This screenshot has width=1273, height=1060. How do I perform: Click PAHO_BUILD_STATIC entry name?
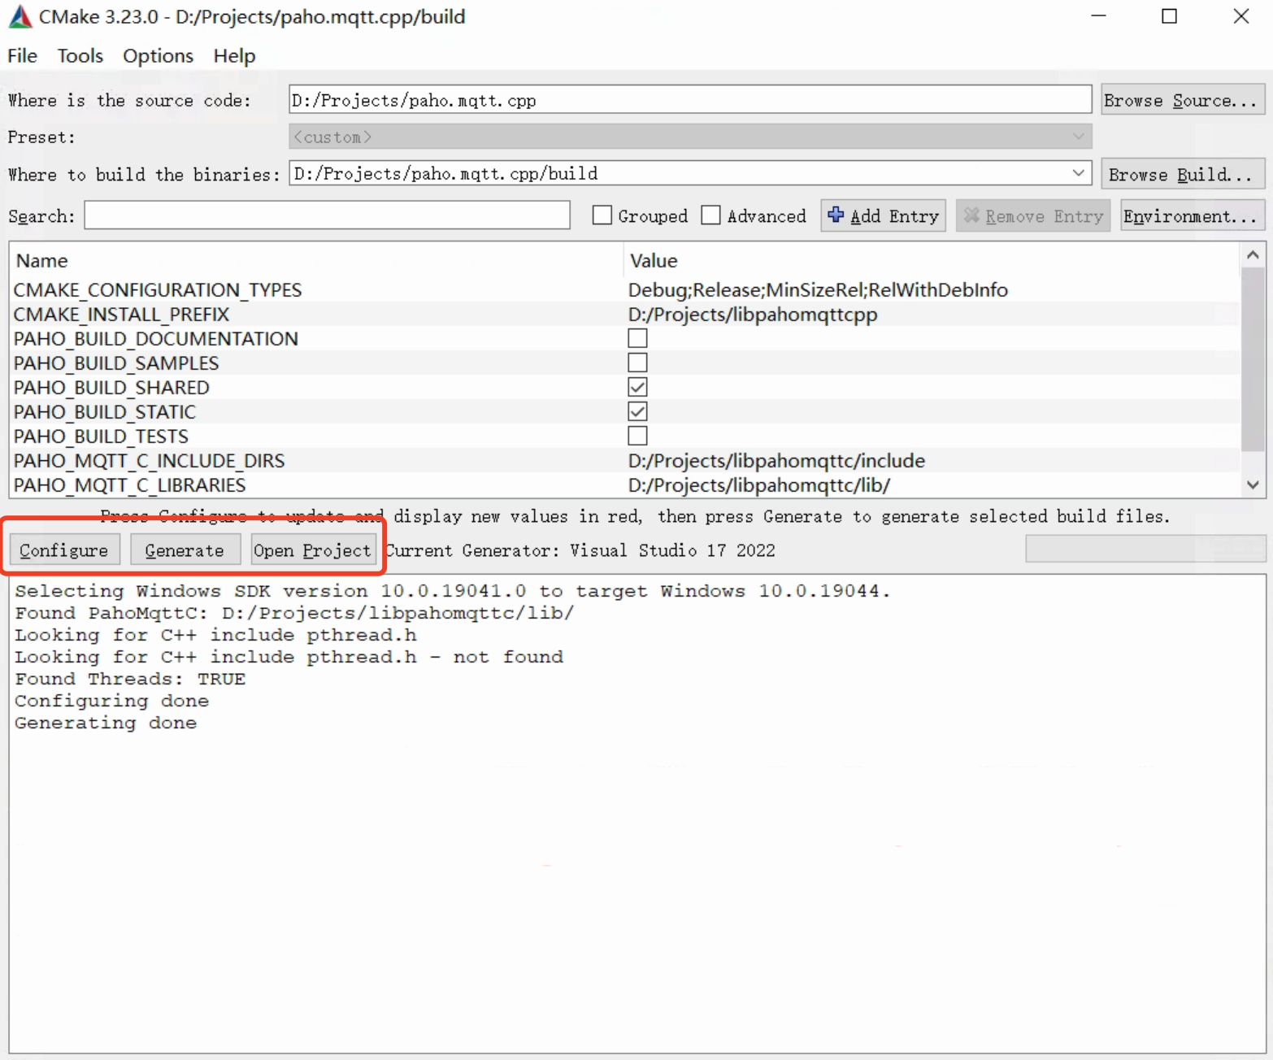click(x=105, y=411)
